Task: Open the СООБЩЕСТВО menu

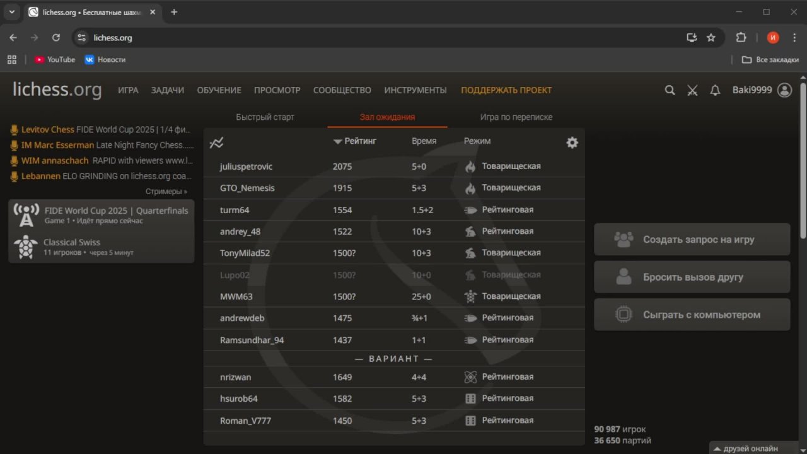Action: click(342, 90)
